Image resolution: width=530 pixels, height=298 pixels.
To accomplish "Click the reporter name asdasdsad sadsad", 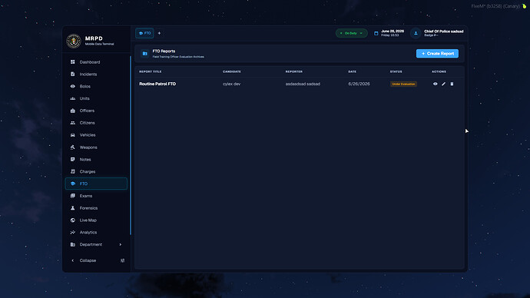I will coord(303,84).
